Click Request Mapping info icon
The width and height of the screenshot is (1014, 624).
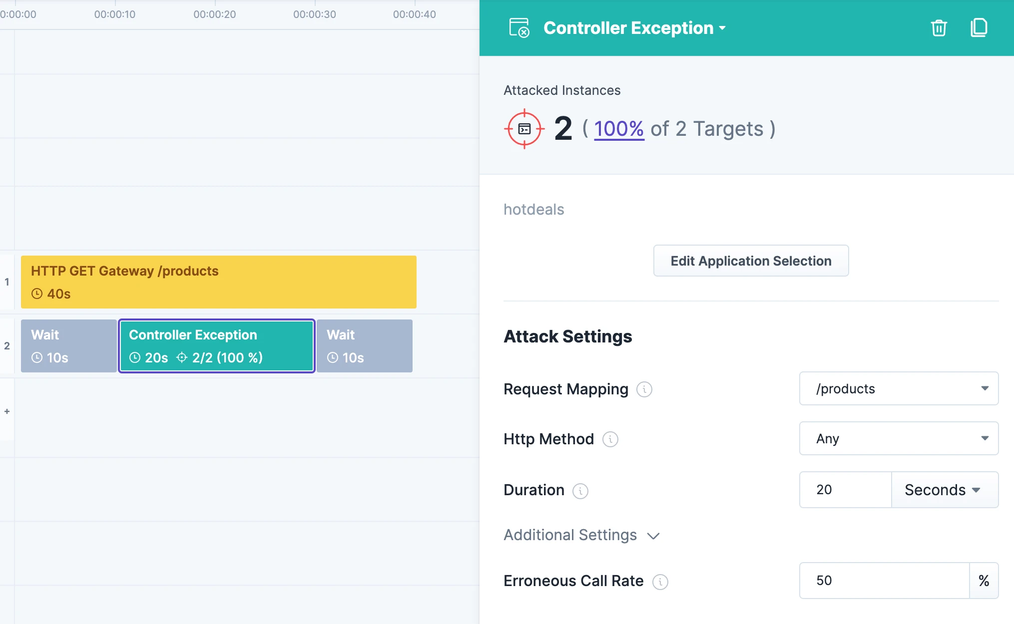[x=644, y=389]
